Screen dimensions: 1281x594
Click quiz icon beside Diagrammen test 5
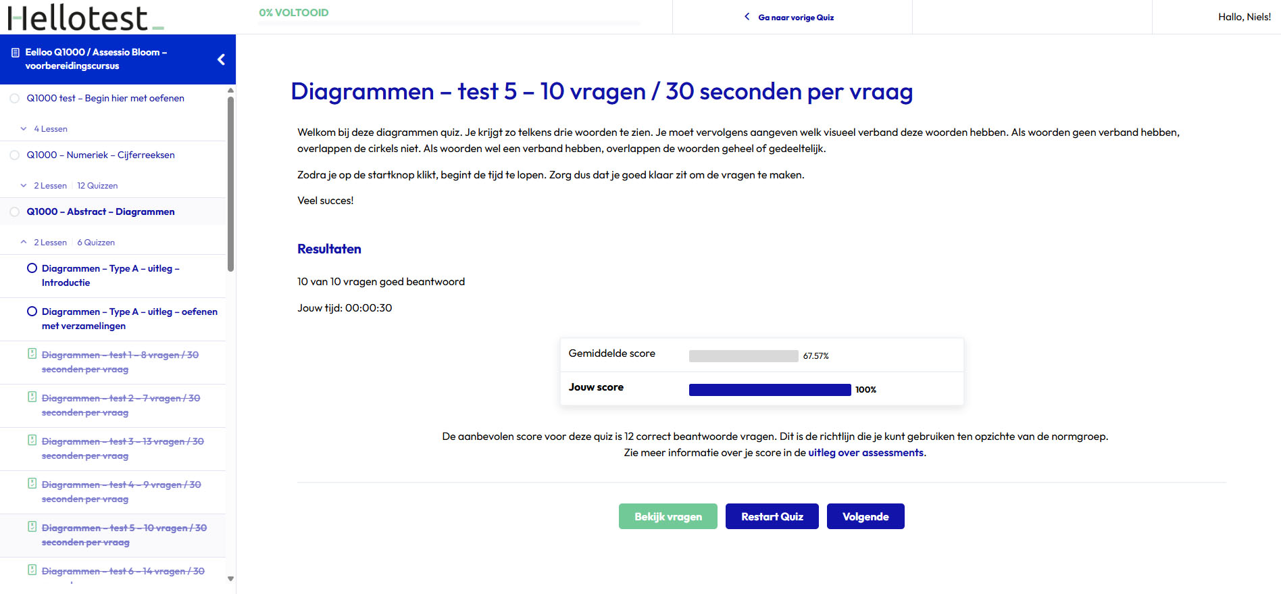coord(32,526)
